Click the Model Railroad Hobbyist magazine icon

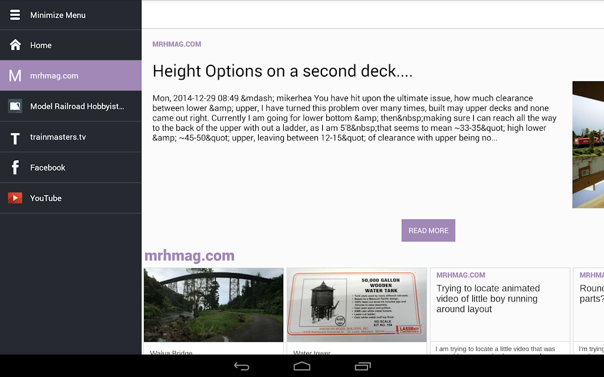(15, 106)
